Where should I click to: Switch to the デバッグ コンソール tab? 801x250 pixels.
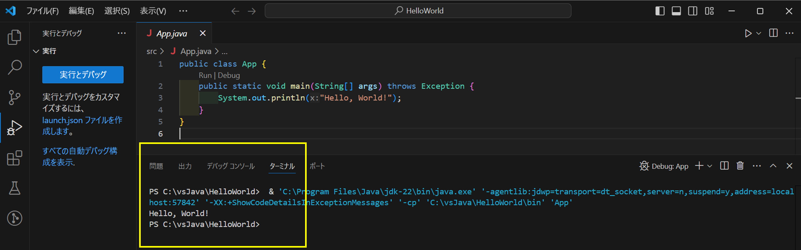231,166
